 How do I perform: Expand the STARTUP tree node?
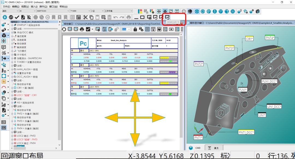(x=12, y=25)
